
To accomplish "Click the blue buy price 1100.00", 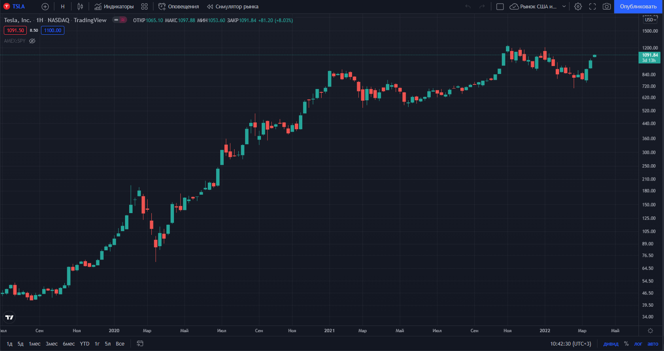I will click(x=53, y=31).
